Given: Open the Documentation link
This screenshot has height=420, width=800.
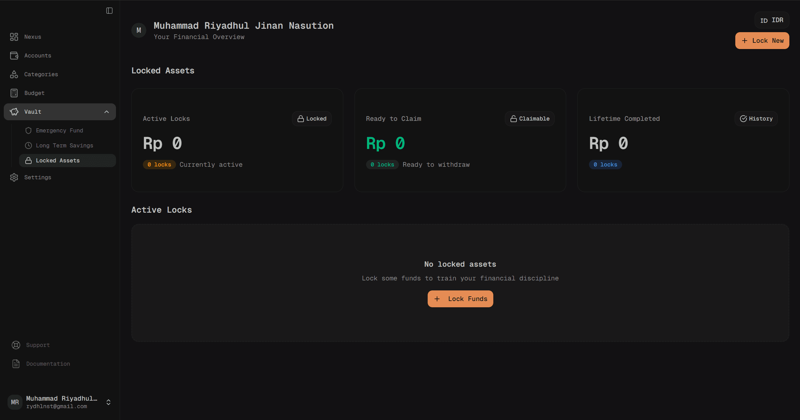Looking at the screenshot, I should click(x=48, y=364).
